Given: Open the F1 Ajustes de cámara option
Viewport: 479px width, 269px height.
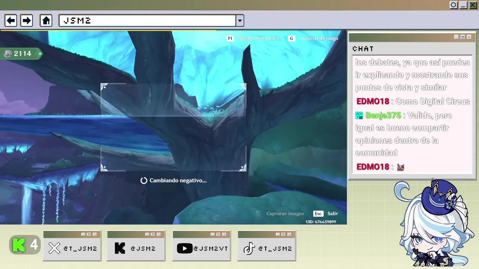Looking at the screenshot, I should [x=253, y=38].
